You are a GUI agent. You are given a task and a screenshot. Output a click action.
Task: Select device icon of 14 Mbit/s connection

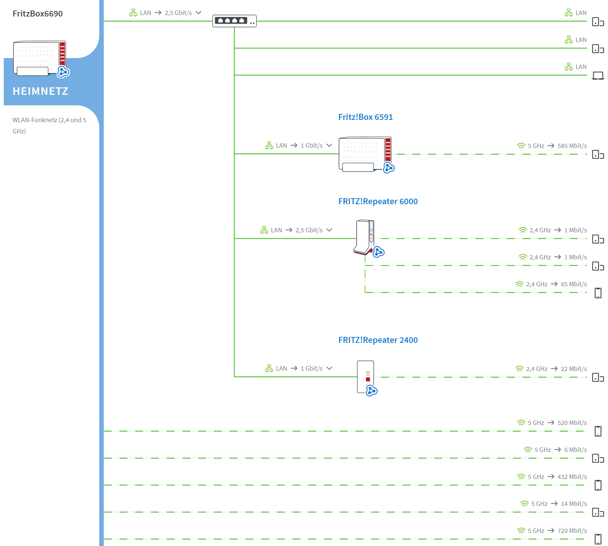[x=598, y=512]
